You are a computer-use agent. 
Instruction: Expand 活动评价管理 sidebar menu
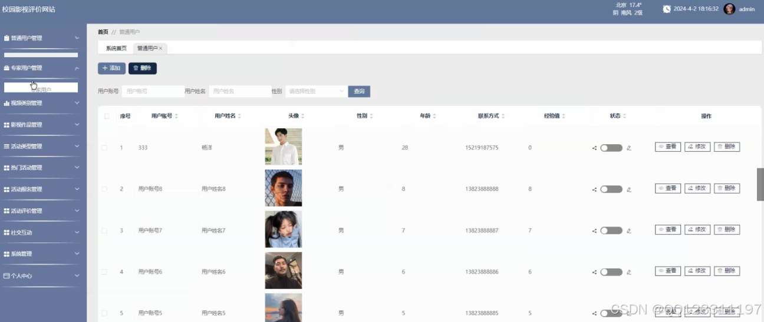click(x=41, y=211)
